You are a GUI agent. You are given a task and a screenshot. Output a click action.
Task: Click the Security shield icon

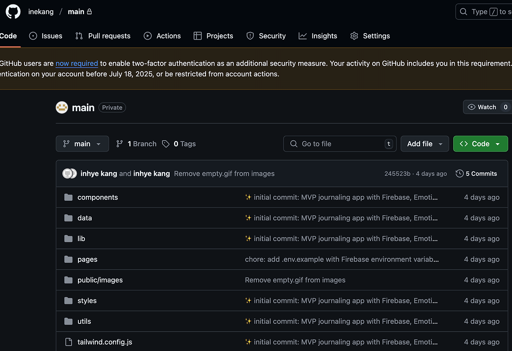(x=250, y=36)
